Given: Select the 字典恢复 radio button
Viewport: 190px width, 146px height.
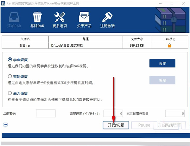Looking at the screenshot, I should (10, 60).
